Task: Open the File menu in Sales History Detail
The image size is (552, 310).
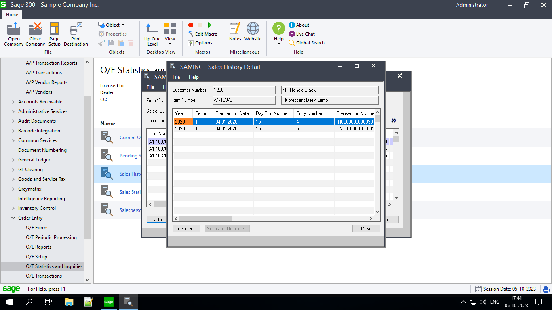Action: (x=176, y=77)
